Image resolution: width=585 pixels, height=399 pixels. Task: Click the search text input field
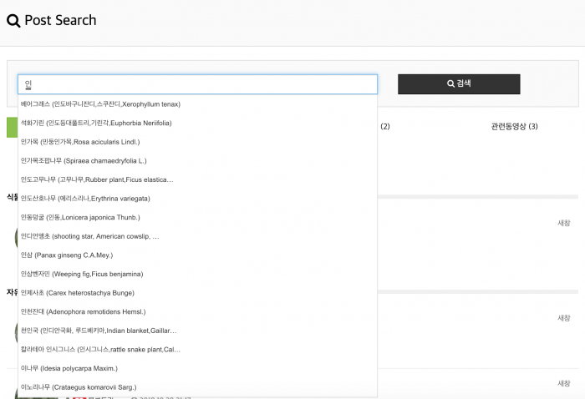tap(197, 84)
